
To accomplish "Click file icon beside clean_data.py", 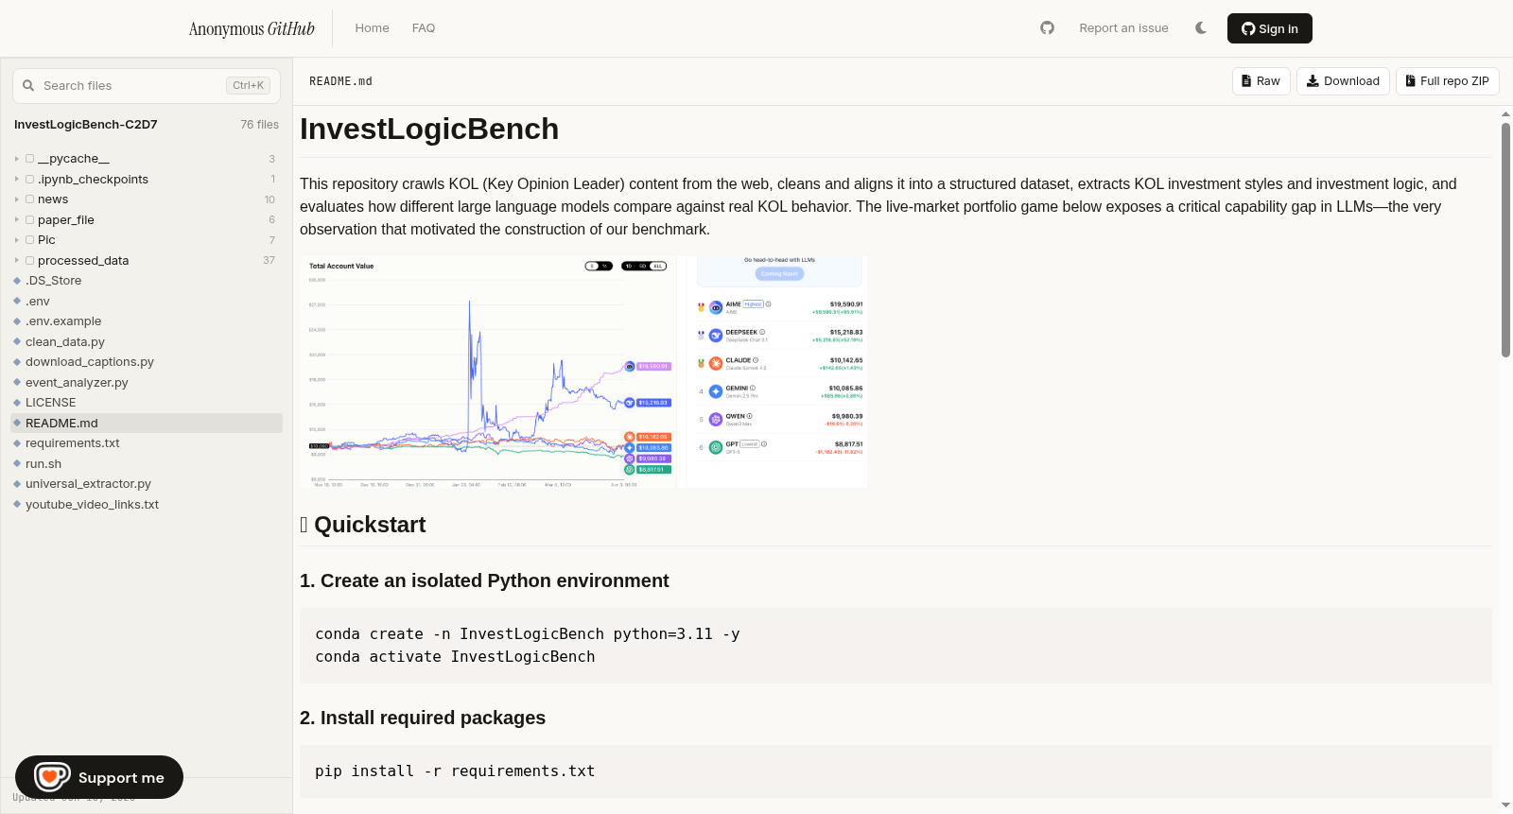I will pyautogui.click(x=17, y=342).
